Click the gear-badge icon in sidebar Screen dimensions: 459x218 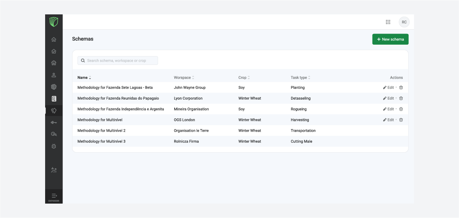[54, 87]
